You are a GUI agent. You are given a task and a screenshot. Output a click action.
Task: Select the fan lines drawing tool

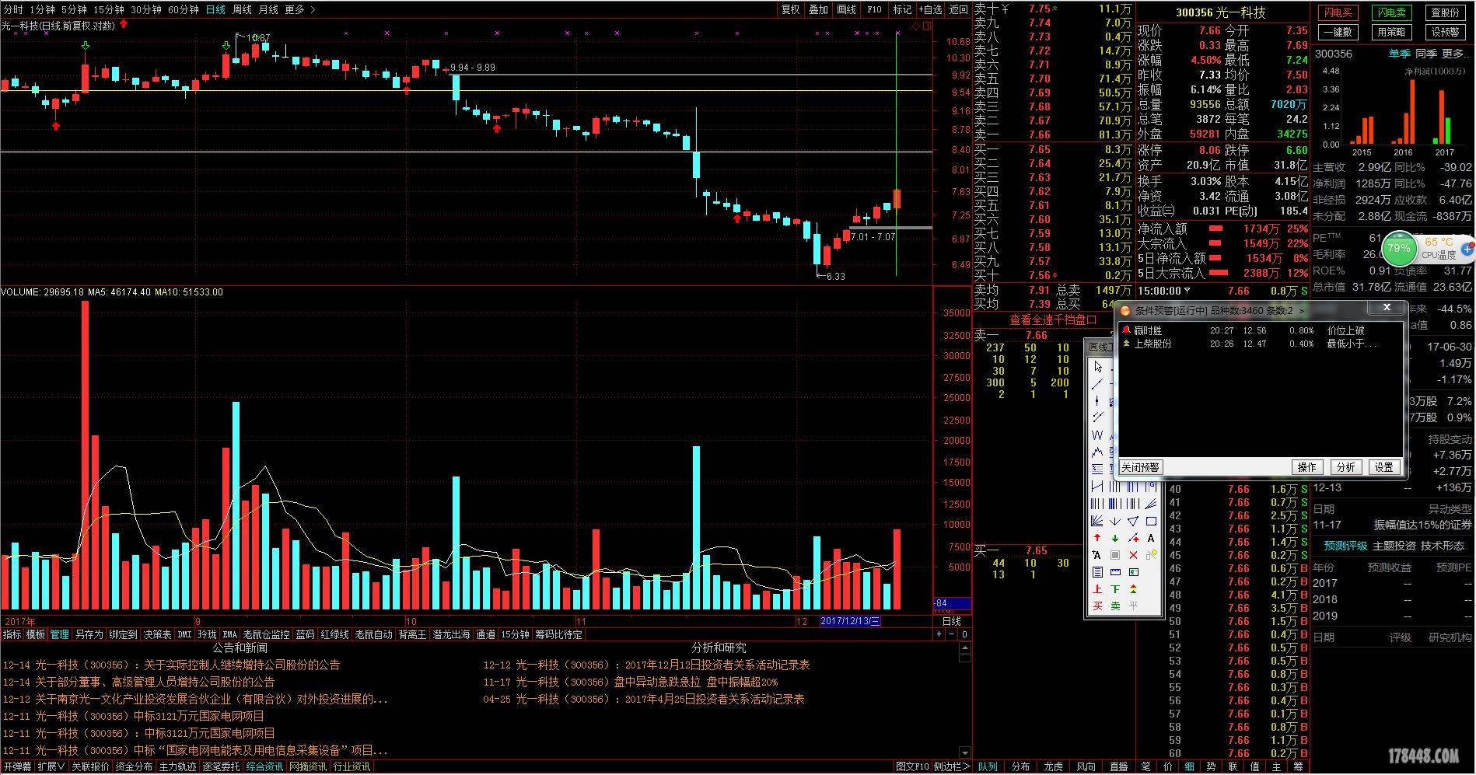1097,520
